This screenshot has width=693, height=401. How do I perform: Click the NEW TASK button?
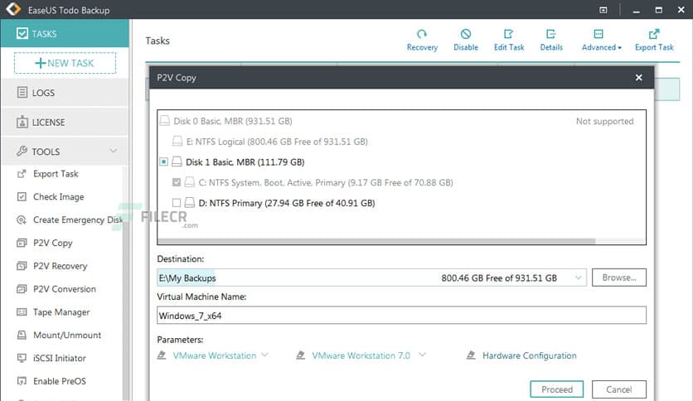pyautogui.click(x=65, y=63)
